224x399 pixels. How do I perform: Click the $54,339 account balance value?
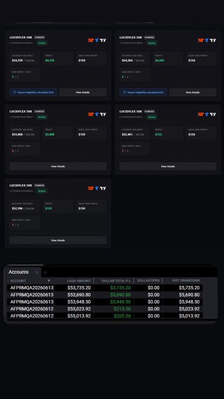point(17,60)
